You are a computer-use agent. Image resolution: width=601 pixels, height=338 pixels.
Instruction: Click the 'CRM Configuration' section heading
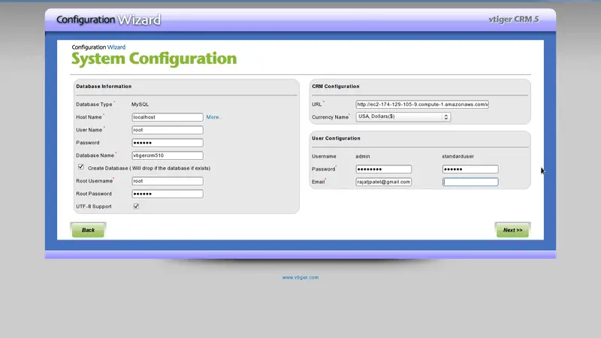tap(336, 86)
